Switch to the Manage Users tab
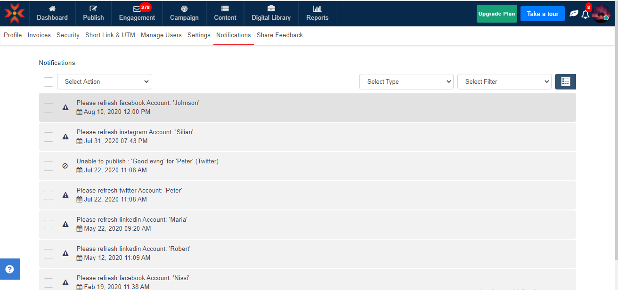 pos(161,35)
